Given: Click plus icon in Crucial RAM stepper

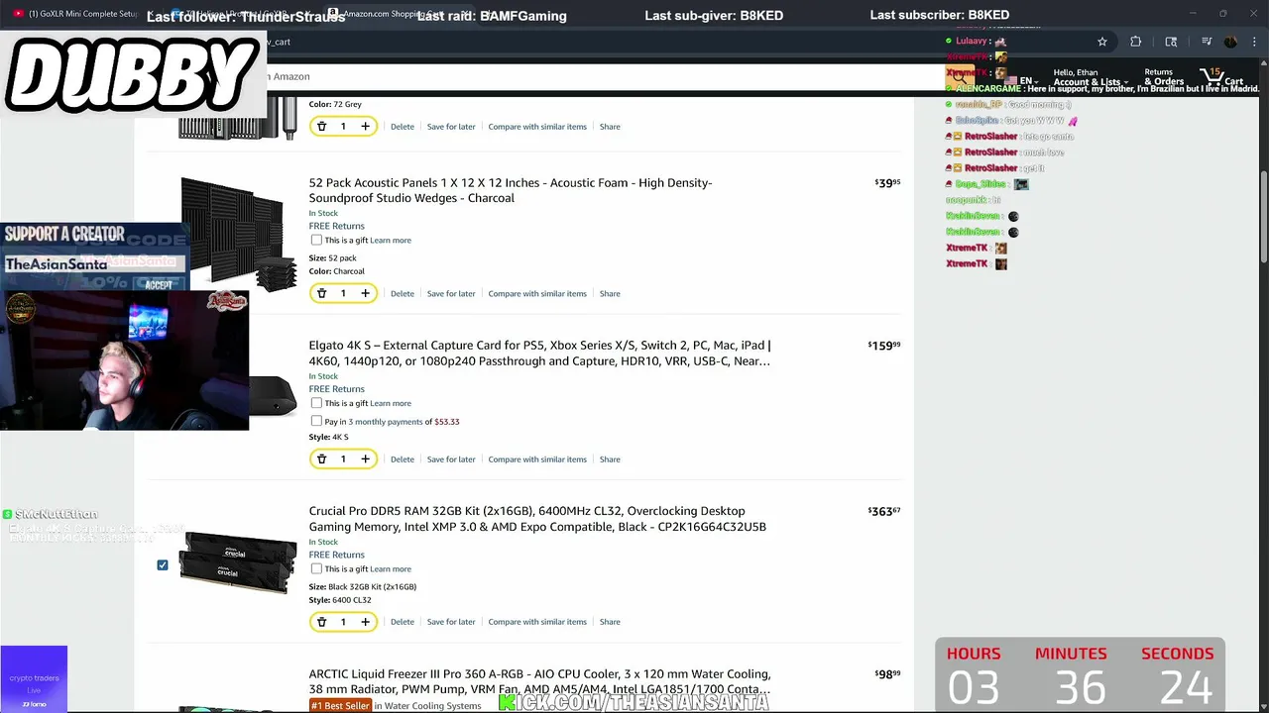Looking at the screenshot, I should (x=365, y=622).
